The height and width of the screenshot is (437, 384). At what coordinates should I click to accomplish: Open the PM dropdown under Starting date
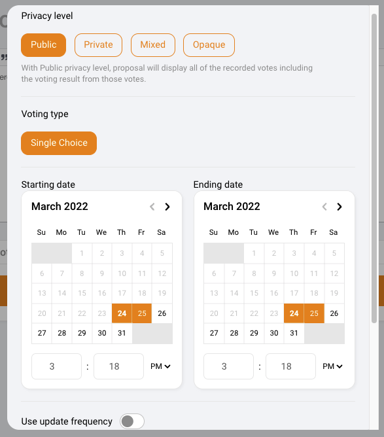point(160,366)
